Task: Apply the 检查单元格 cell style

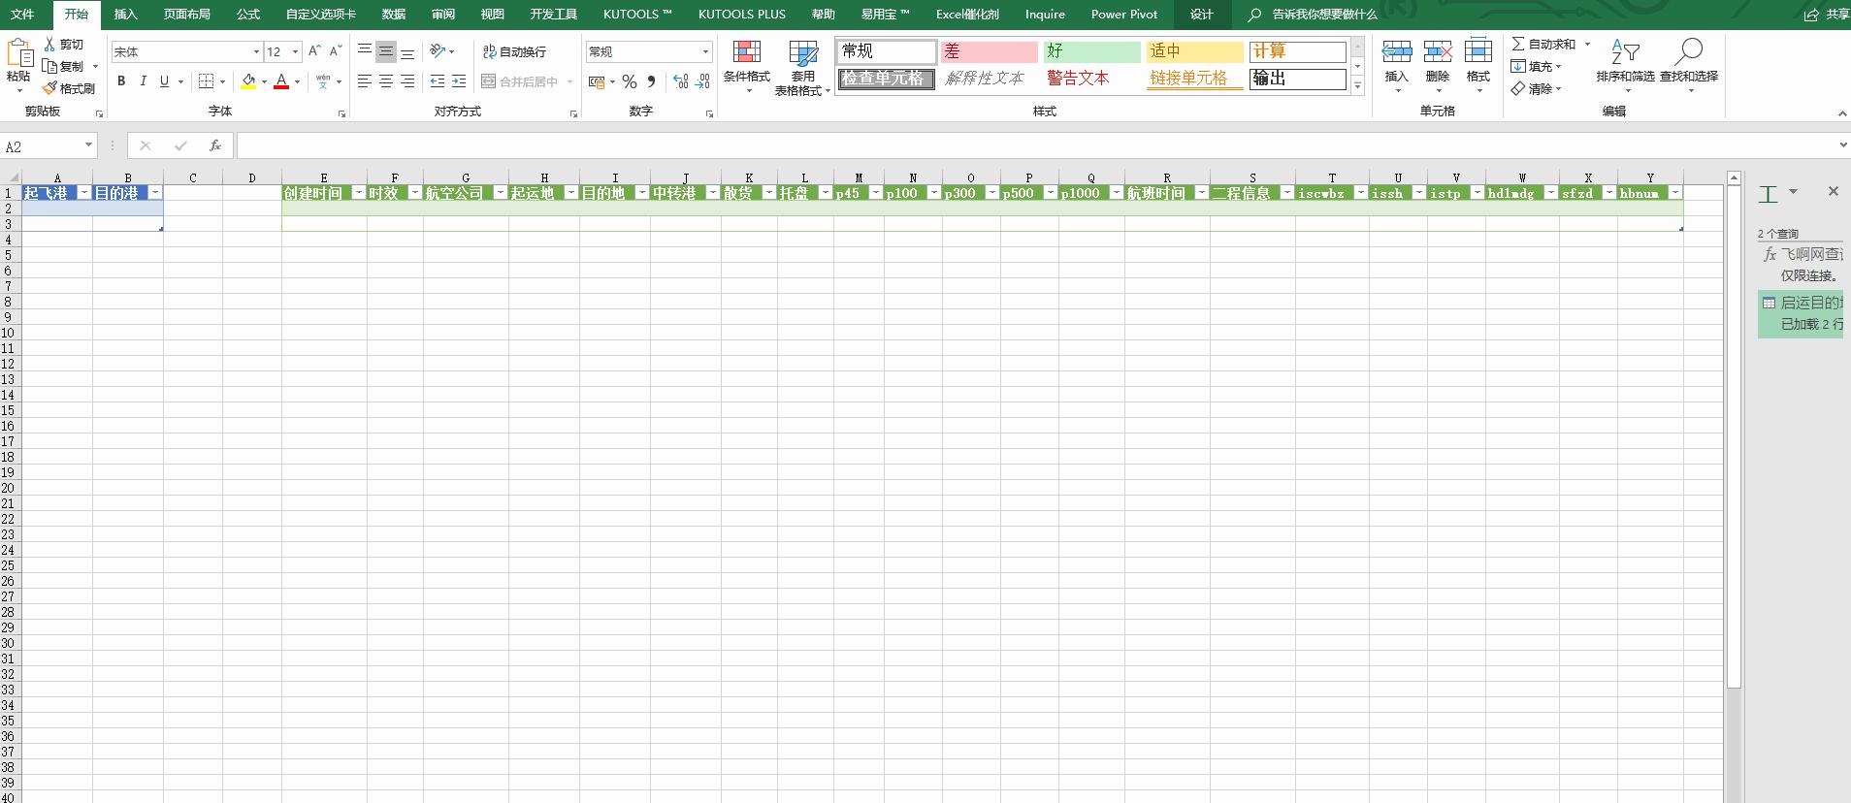Action: 887,79
